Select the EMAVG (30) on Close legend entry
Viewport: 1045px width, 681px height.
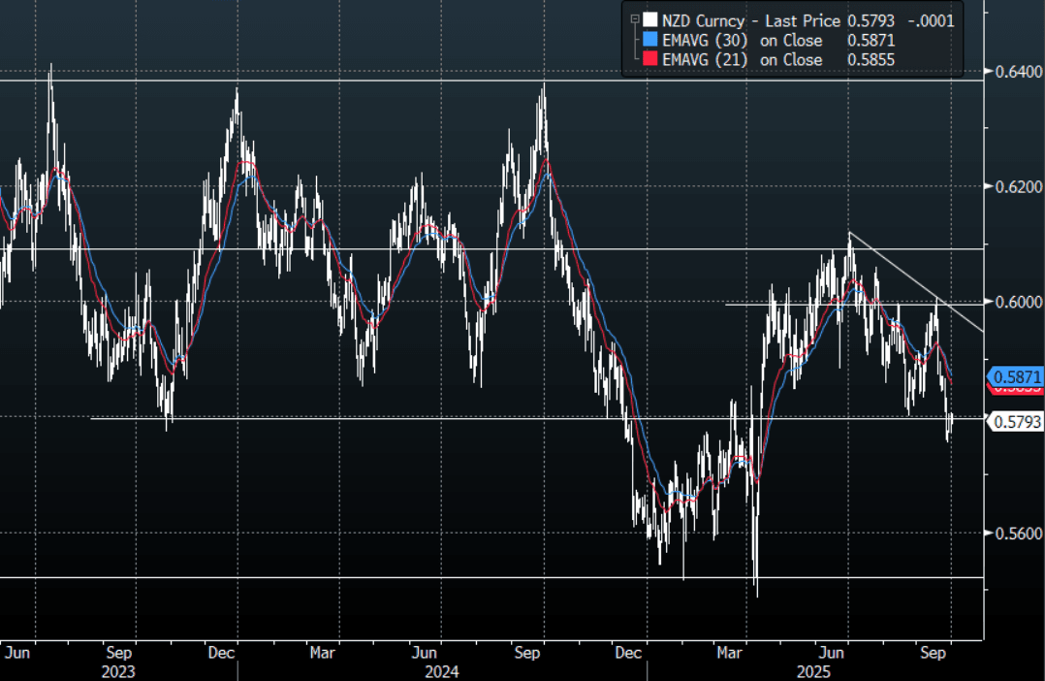click(742, 41)
